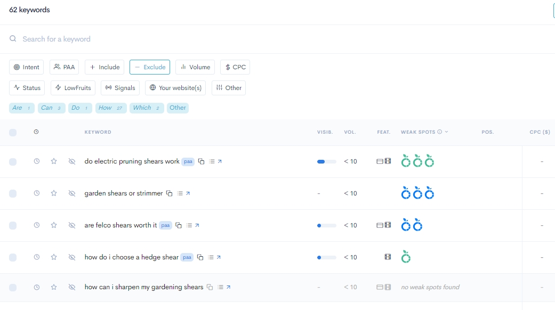Star the keyword 'how can i sharpen my gardening shears'
Image resolution: width=555 pixels, height=310 pixels.
pos(54,287)
